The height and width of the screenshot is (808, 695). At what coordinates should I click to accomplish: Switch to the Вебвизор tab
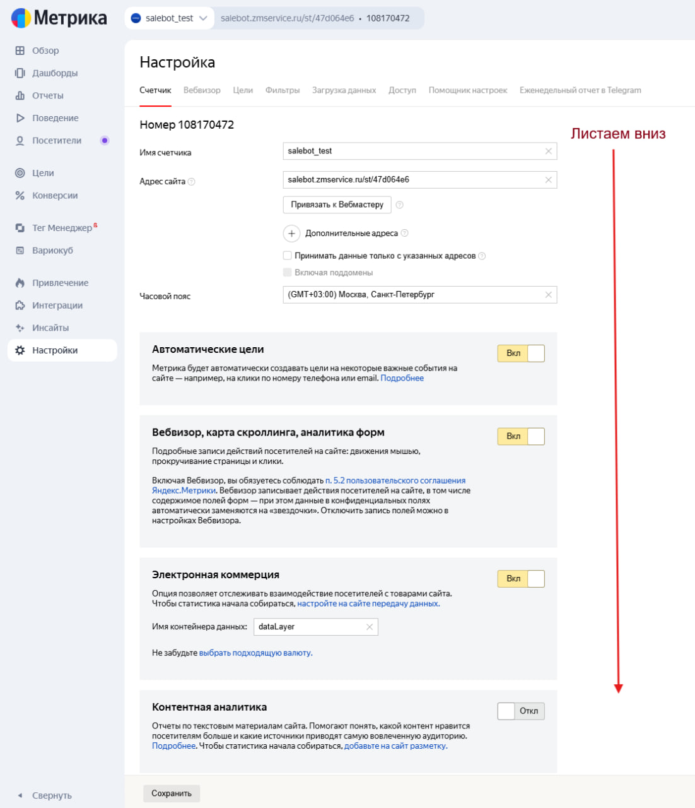[202, 90]
